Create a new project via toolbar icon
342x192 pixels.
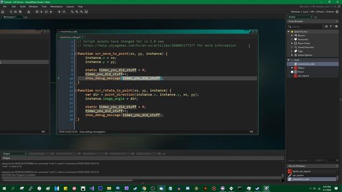point(11,12)
